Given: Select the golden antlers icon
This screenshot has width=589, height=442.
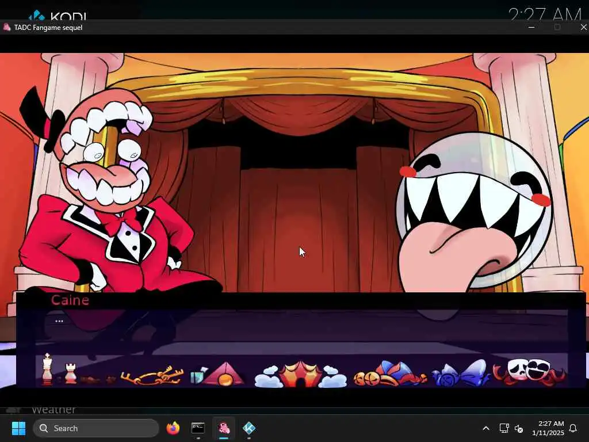Looking at the screenshot, I should (152, 376).
